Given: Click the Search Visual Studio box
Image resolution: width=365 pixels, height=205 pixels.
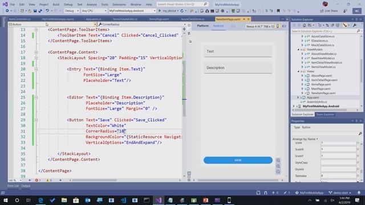Looking at the screenshot, I should pyautogui.click(x=182, y=4).
